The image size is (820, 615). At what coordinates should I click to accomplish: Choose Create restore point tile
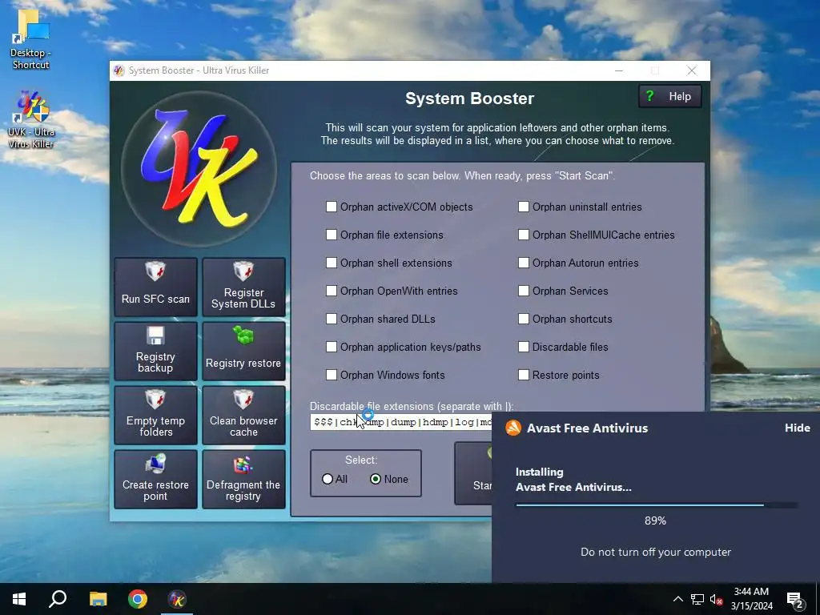[x=155, y=479]
